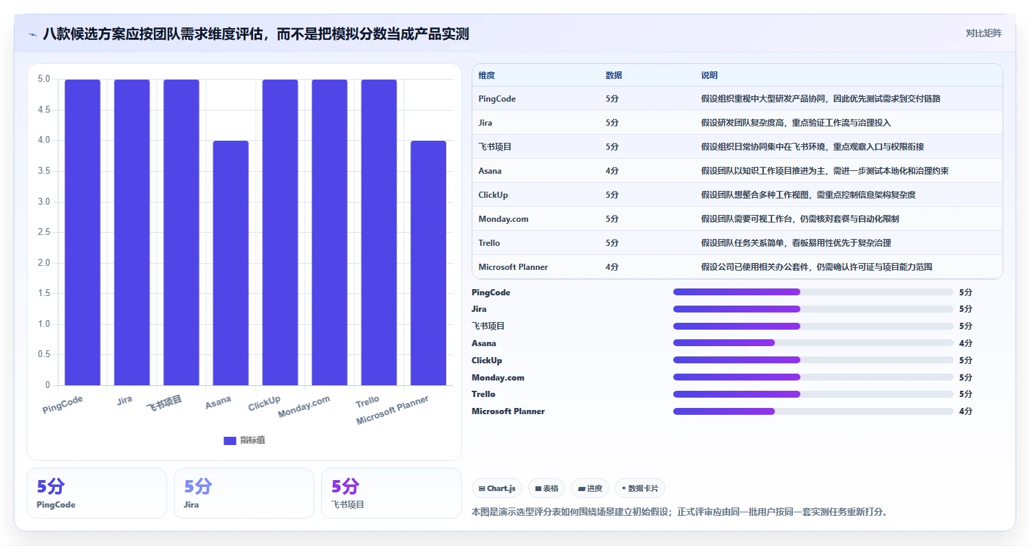Click the description '假设团队需要可视工作台，仍需核对套餐与自动化限制'
The height and width of the screenshot is (546, 1030).
coord(800,219)
